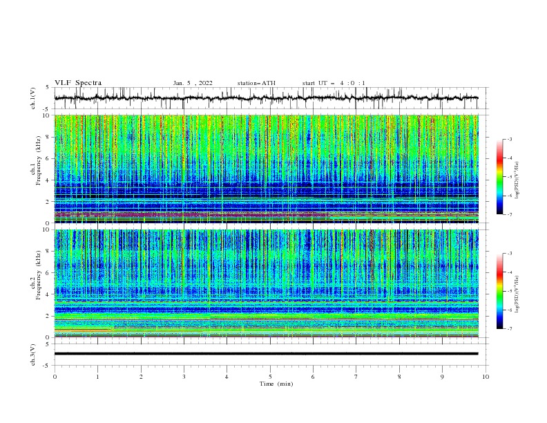Click the "8" minute tick label on time axis

point(399,377)
